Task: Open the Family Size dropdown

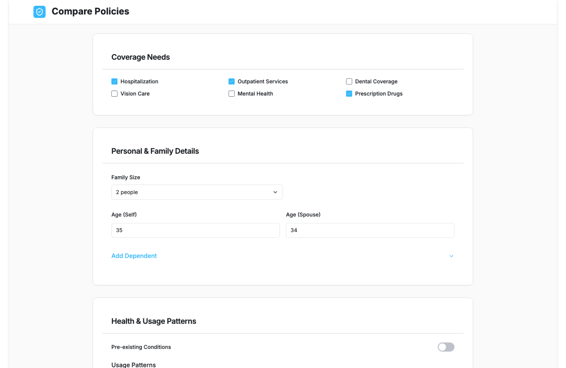Action: [x=197, y=192]
